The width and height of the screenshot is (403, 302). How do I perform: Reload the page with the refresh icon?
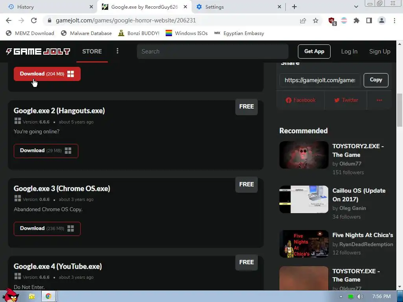pyautogui.click(x=34, y=20)
